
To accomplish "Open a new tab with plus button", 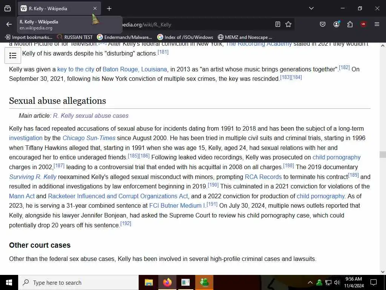I will 109,9.
